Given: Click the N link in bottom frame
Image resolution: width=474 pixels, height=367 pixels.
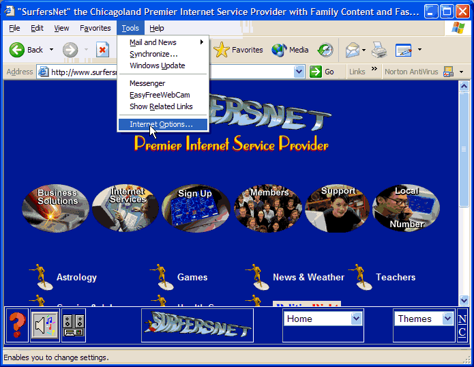Looking at the screenshot, I should (462, 319).
